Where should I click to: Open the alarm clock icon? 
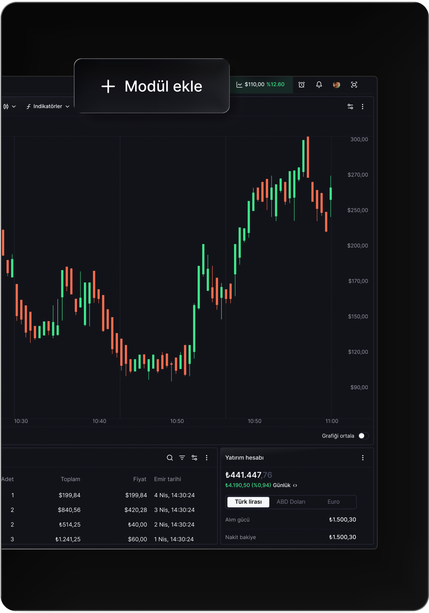[x=301, y=85]
